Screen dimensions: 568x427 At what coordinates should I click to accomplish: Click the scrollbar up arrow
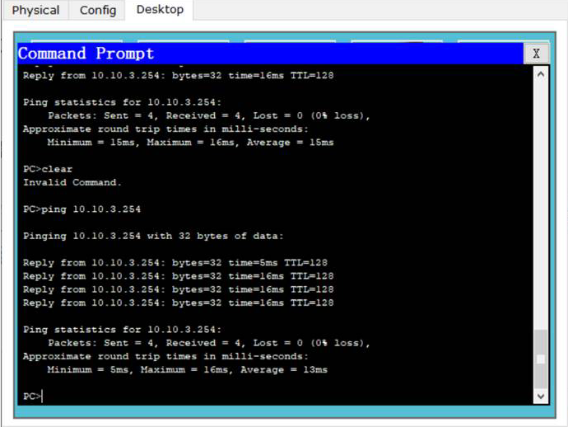541,74
